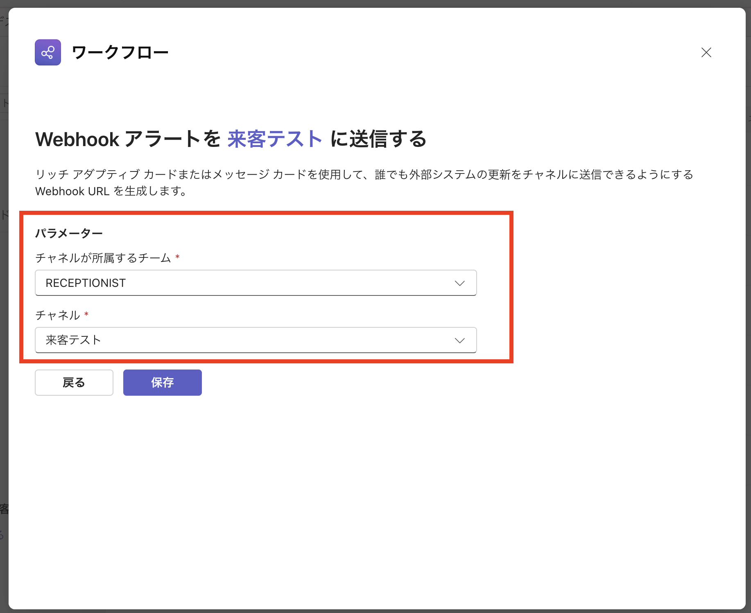Click the リッチ アダプティブ カード description line
This screenshot has width=751, height=613.
(x=364, y=175)
